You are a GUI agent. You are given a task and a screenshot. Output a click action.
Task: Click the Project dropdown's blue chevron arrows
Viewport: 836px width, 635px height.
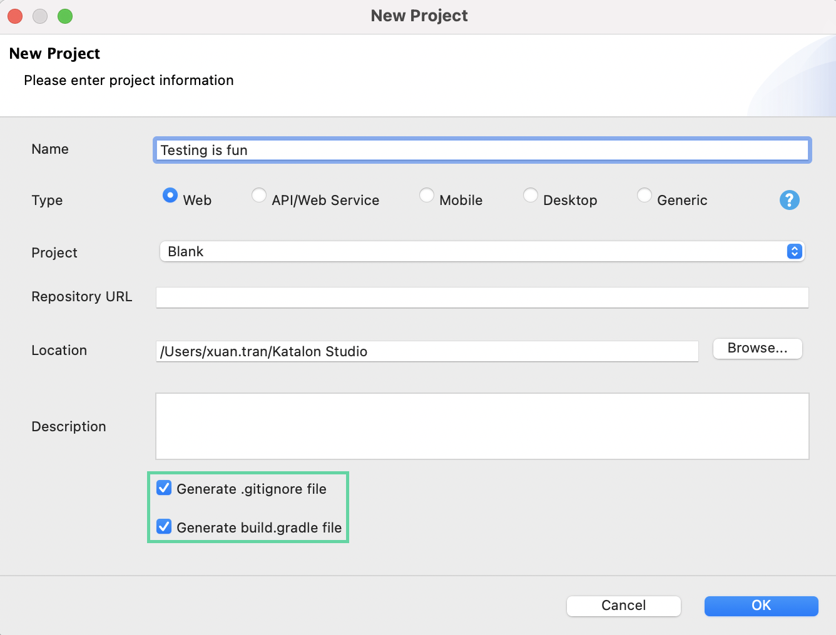[x=794, y=251]
